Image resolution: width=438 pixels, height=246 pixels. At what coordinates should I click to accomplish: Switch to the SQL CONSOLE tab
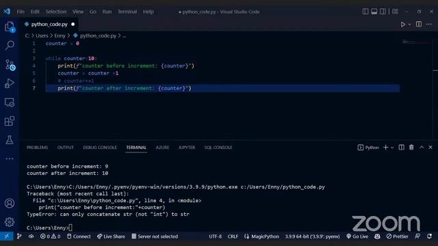[218, 148]
